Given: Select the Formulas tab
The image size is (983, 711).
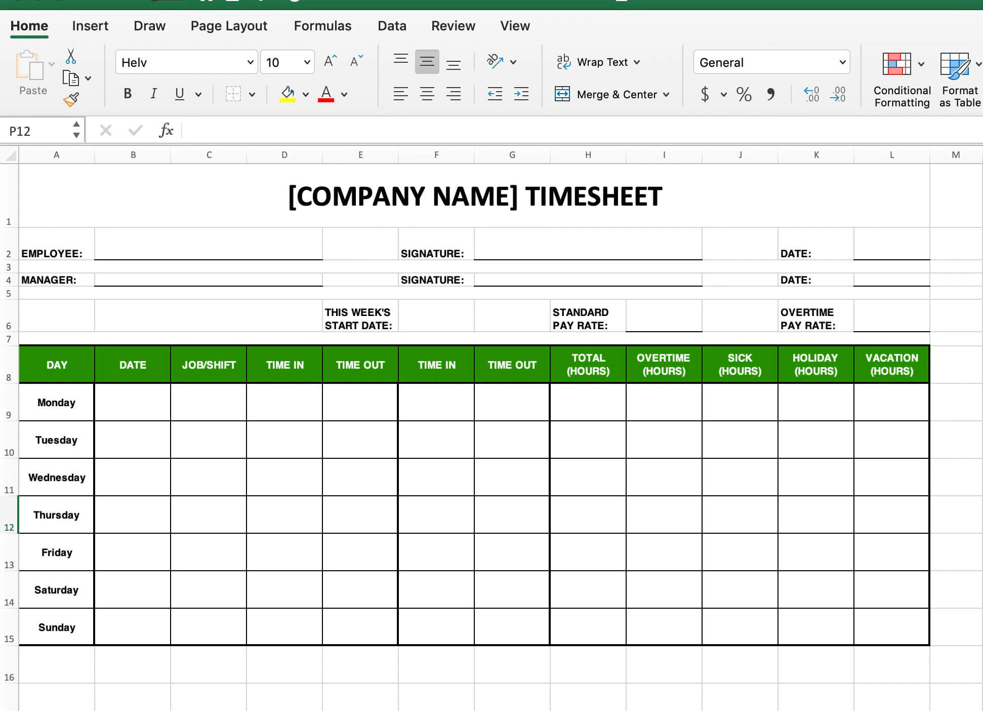Looking at the screenshot, I should point(321,25).
